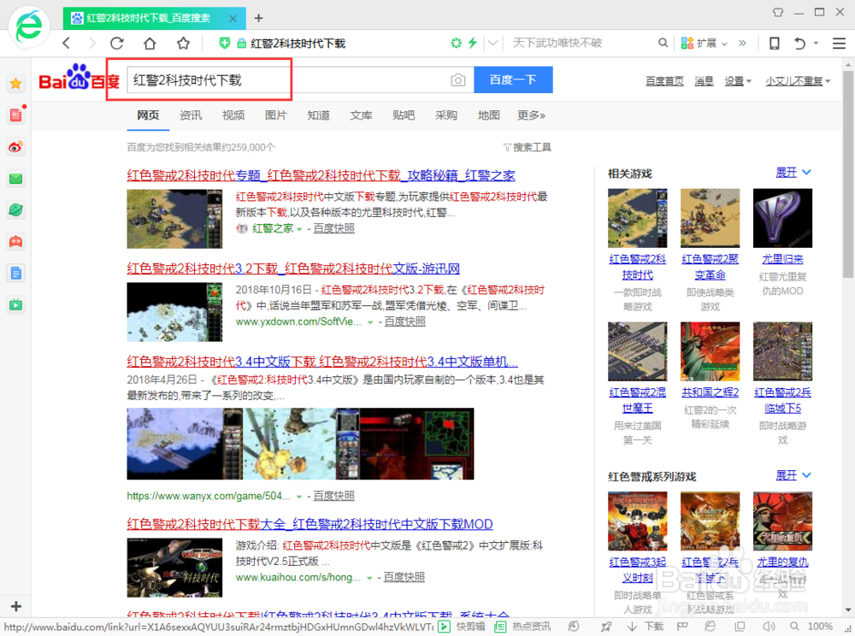Add a sidebar app with the plus icon

[15, 606]
